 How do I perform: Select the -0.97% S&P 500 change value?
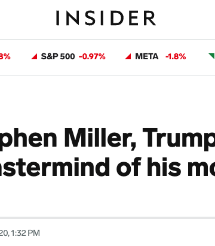(92, 56)
